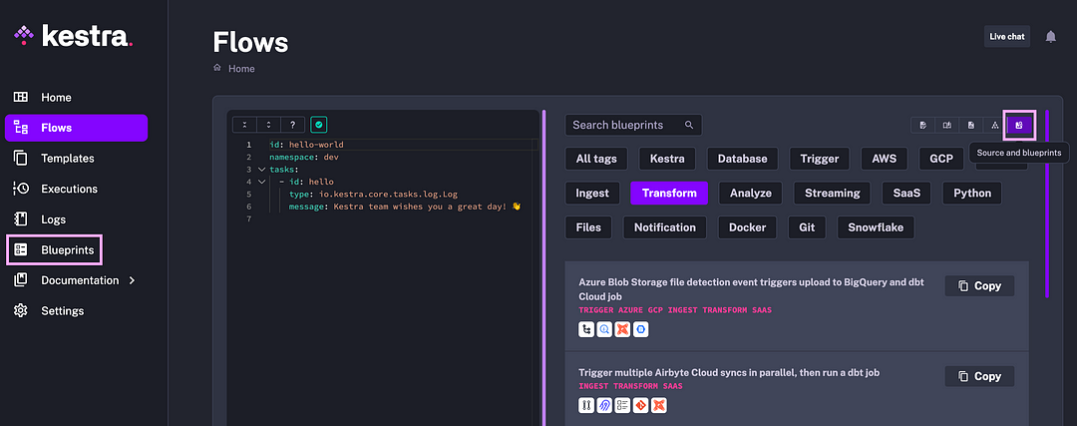The height and width of the screenshot is (426, 1077).
Task: Click the notification bell icon
Action: pyautogui.click(x=1050, y=37)
